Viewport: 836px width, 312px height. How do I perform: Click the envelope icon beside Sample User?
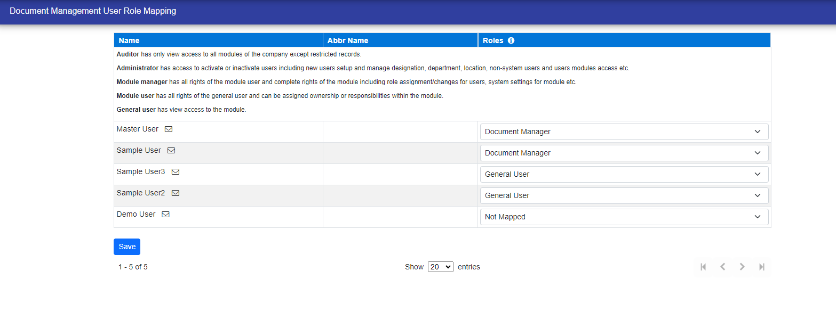click(x=171, y=151)
